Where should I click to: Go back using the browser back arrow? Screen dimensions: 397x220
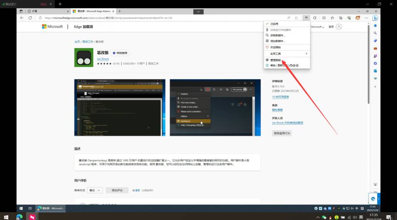pyautogui.click(x=22, y=18)
